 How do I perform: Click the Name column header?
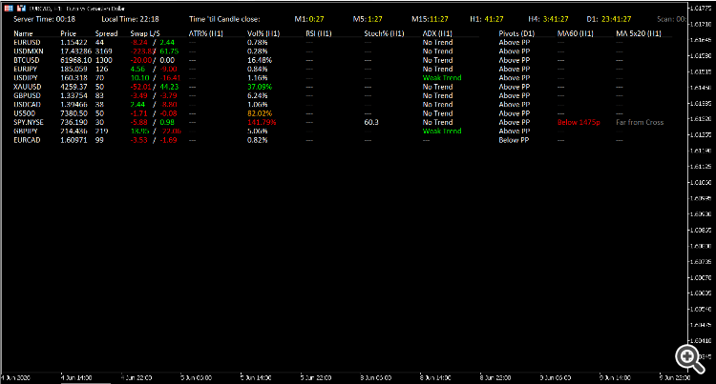[23, 33]
